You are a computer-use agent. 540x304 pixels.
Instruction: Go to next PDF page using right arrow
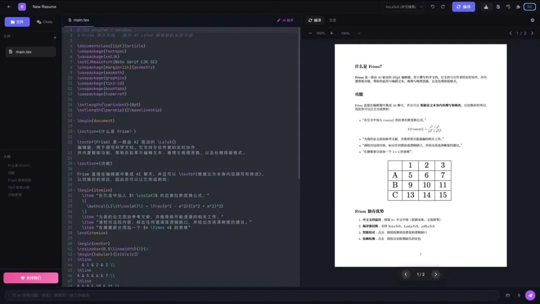pyautogui.click(x=435, y=274)
